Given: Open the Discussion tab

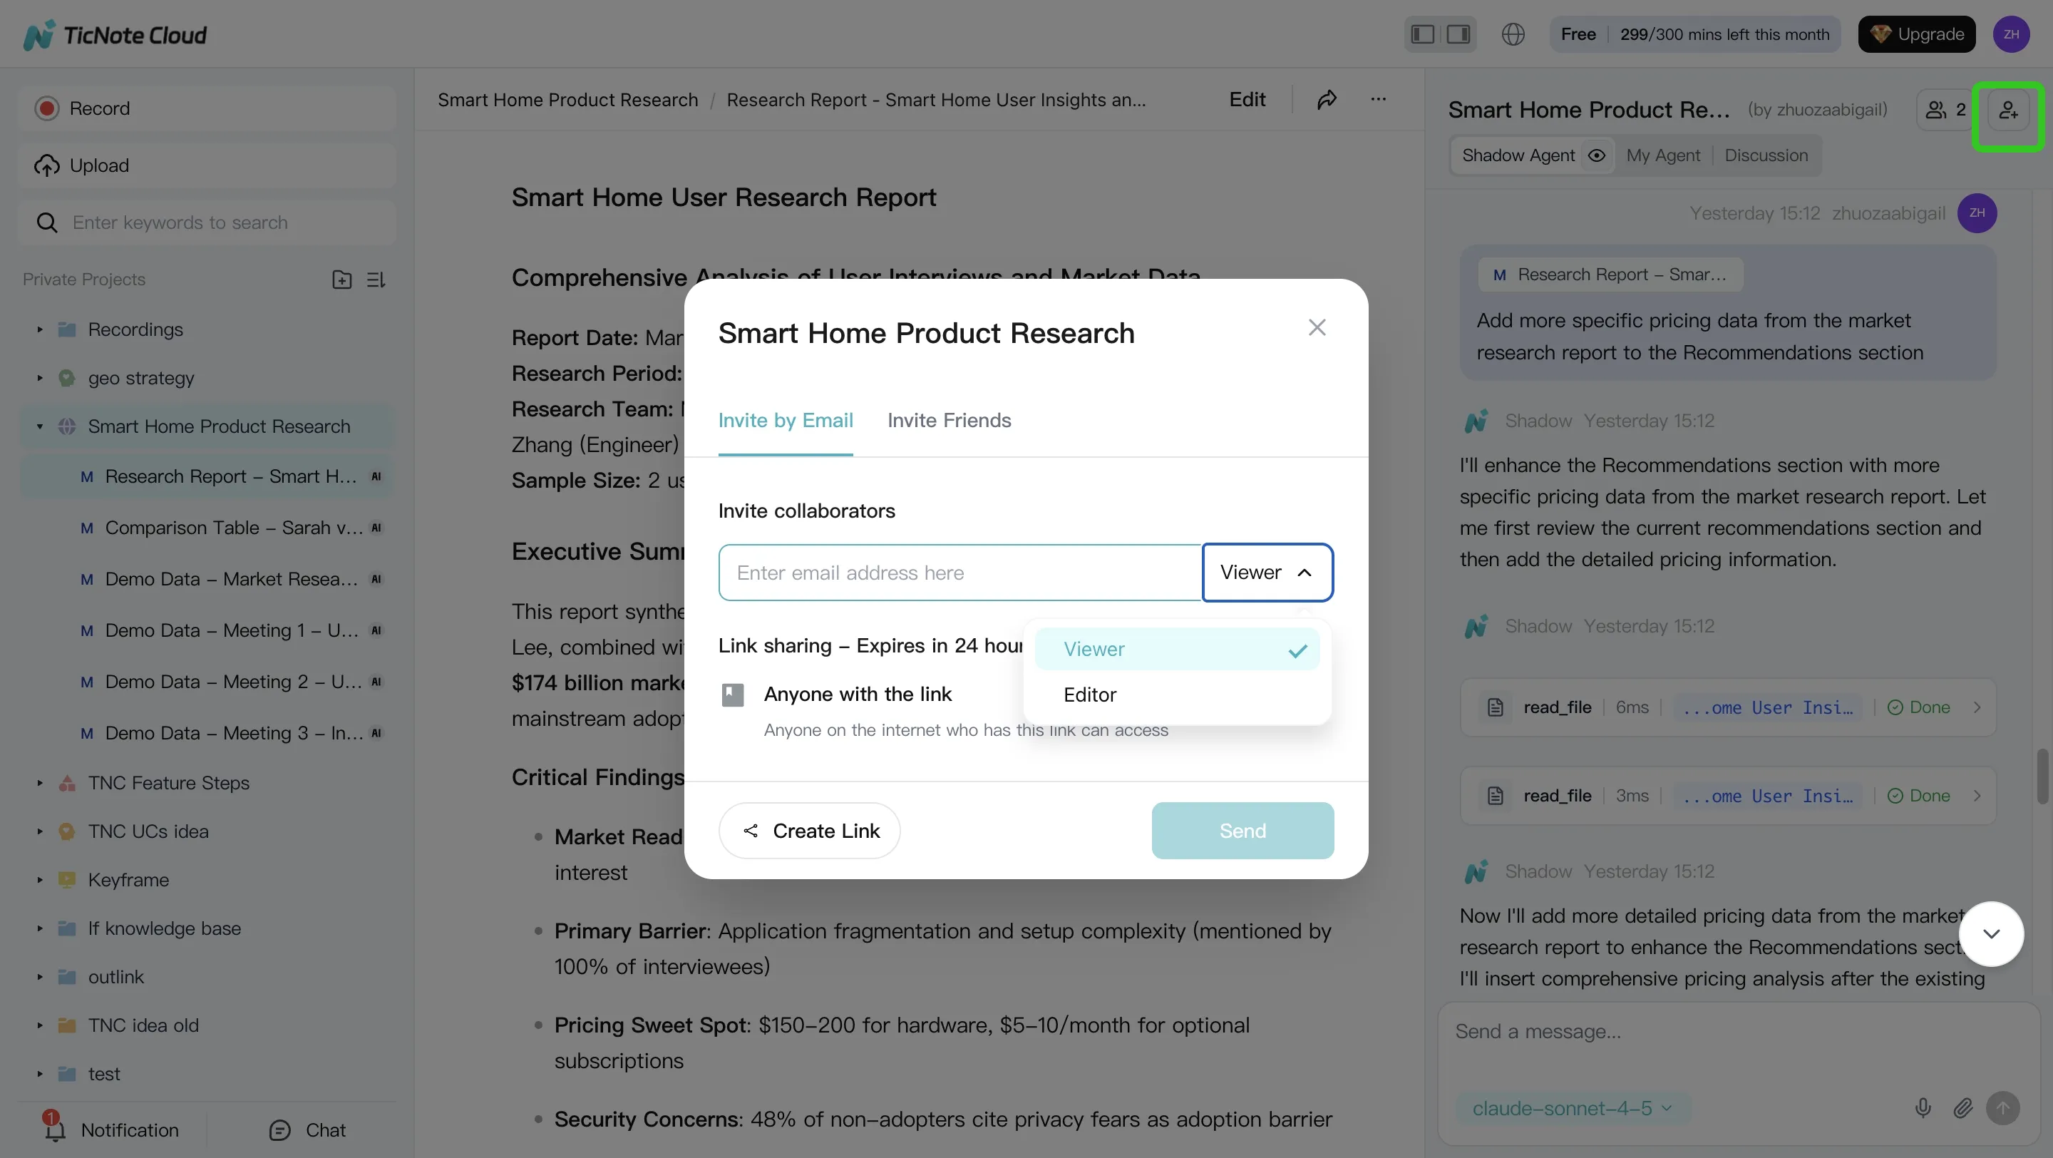Looking at the screenshot, I should [x=1766, y=155].
